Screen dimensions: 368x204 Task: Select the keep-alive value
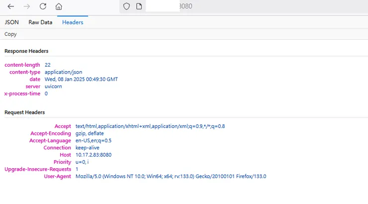coord(88,148)
